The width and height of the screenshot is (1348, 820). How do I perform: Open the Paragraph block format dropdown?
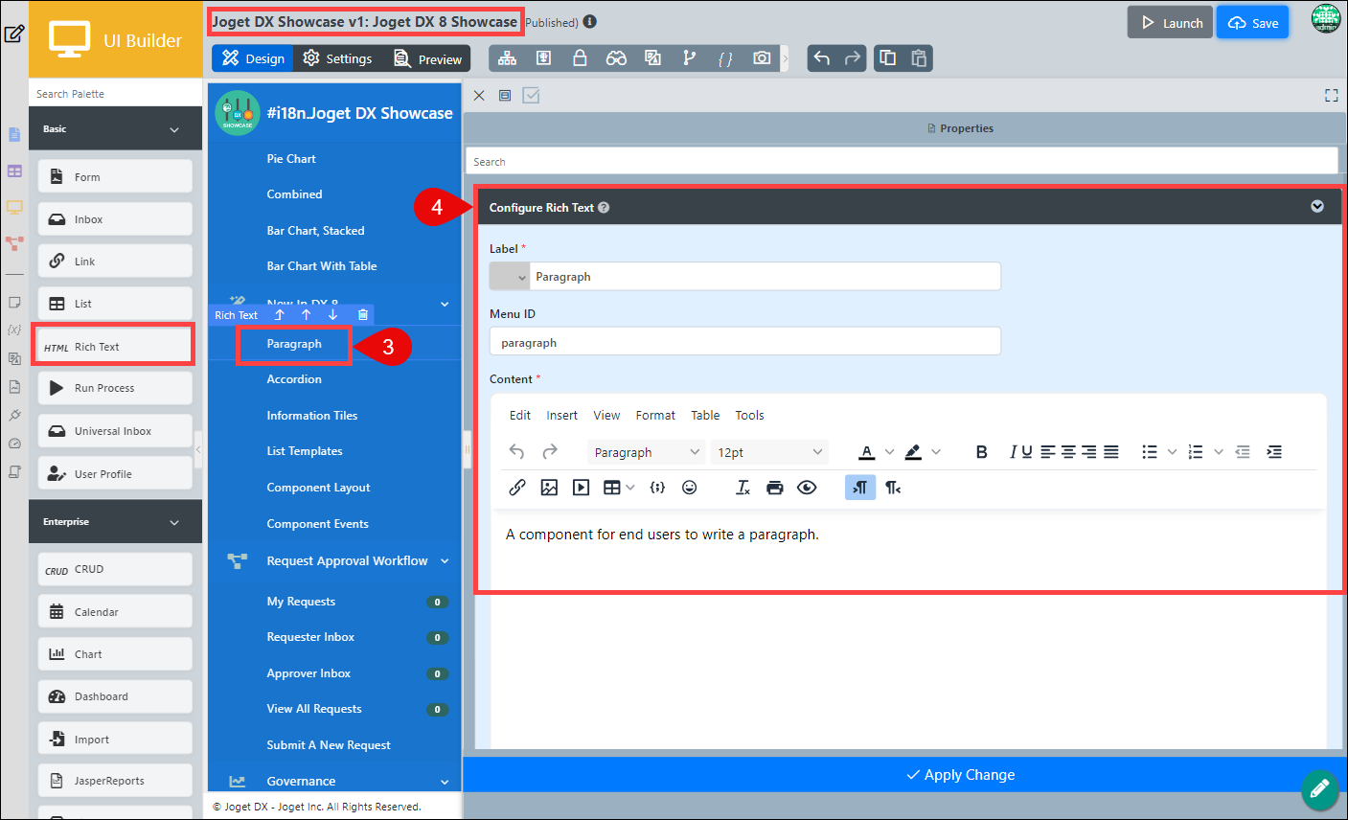(646, 452)
